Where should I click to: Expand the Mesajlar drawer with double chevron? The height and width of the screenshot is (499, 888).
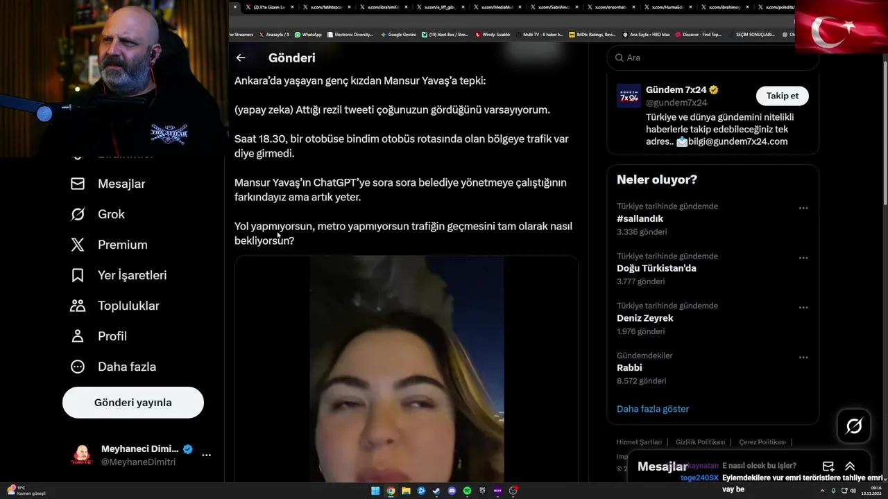(850, 466)
